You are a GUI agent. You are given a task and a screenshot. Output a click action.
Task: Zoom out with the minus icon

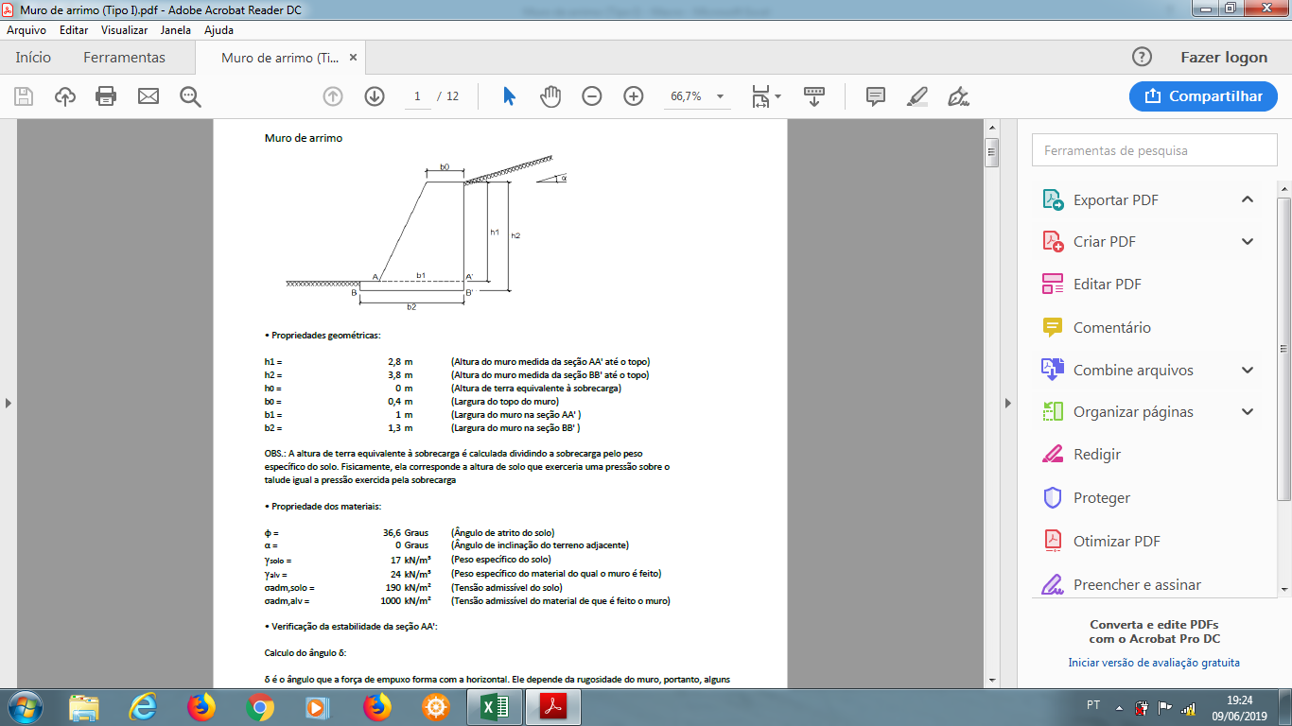tap(592, 96)
